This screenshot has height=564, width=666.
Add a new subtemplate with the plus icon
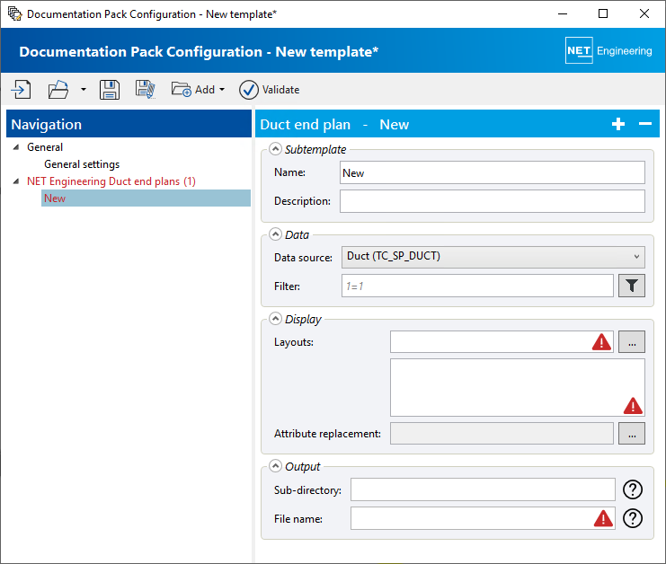tap(618, 124)
